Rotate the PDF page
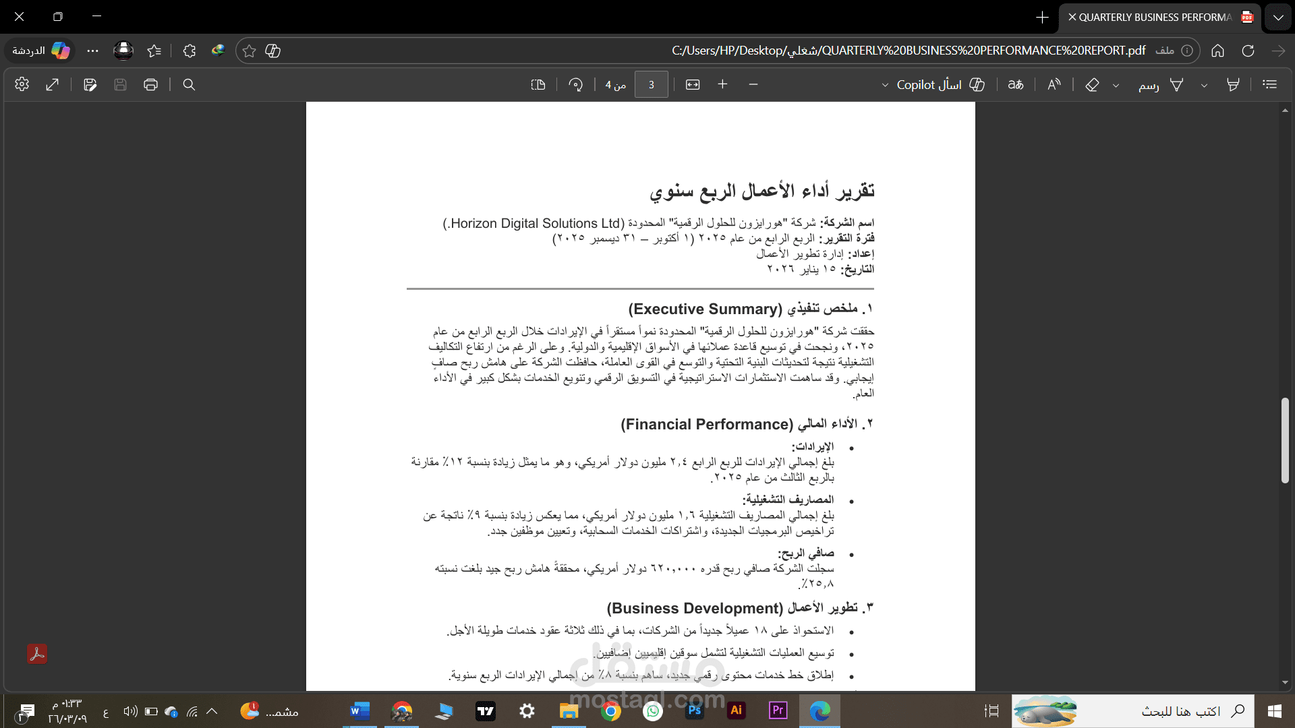Viewport: 1295px width, 728px height. coord(575,84)
